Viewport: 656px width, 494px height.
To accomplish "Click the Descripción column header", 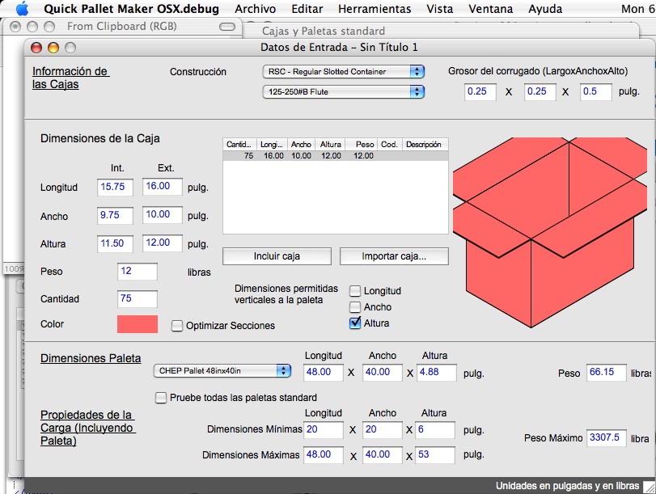I will pos(425,144).
